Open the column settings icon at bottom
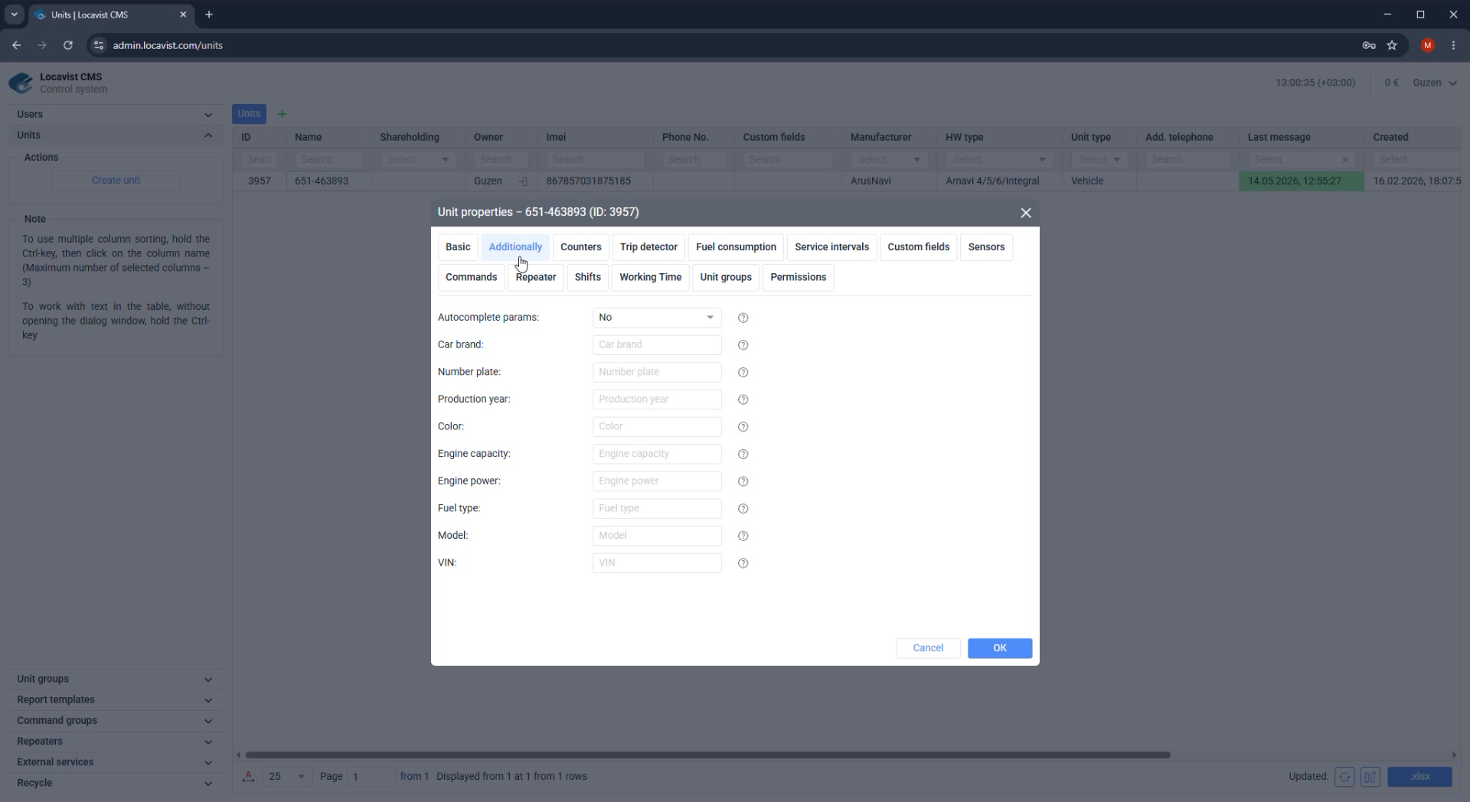The height and width of the screenshot is (802, 1470). tap(1370, 777)
